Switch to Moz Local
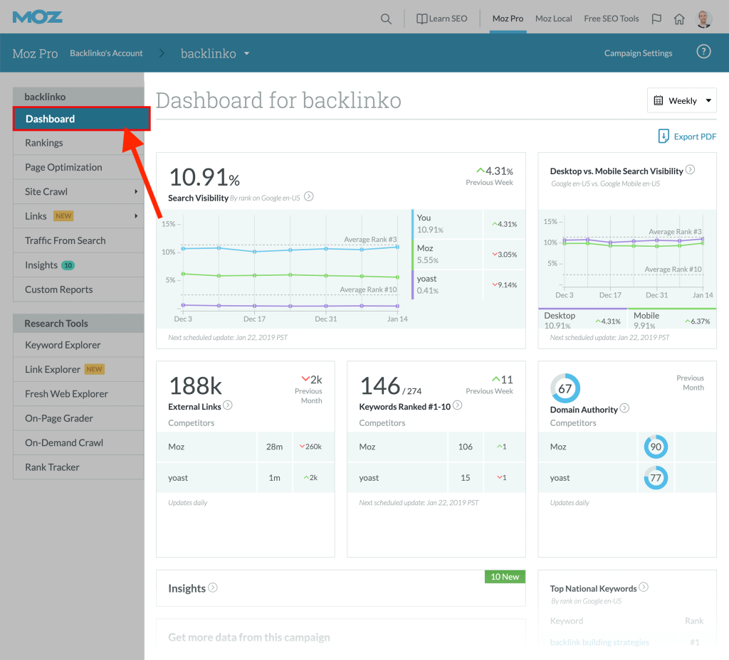The width and height of the screenshot is (729, 660). (x=553, y=18)
